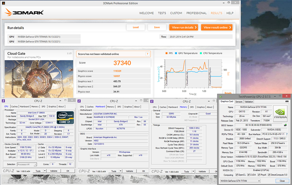This screenshot has width=292, height=185.
Task: Open Graphics tab in the first CPU-Z window
Action: (52, 106)
